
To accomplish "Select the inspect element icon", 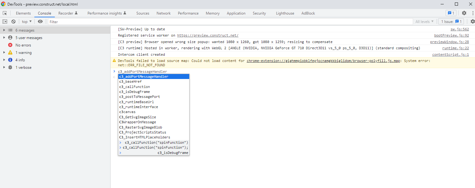I will click(x=5, y=13).
